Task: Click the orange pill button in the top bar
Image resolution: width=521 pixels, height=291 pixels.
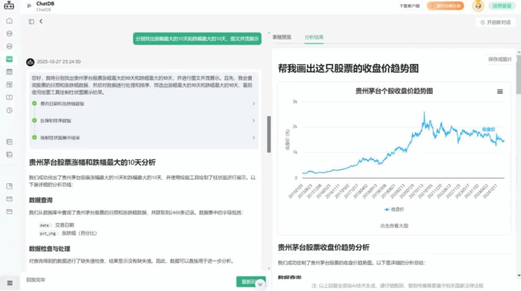Action: point(445,6)
